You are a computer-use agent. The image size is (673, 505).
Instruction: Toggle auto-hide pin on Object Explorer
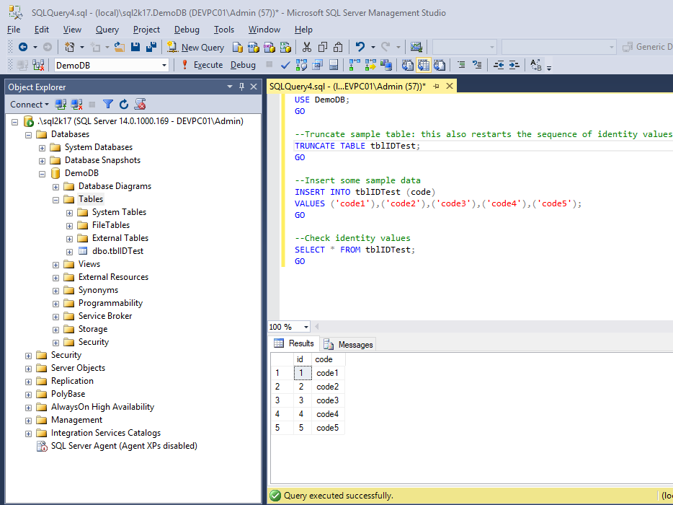click(241, 87)
